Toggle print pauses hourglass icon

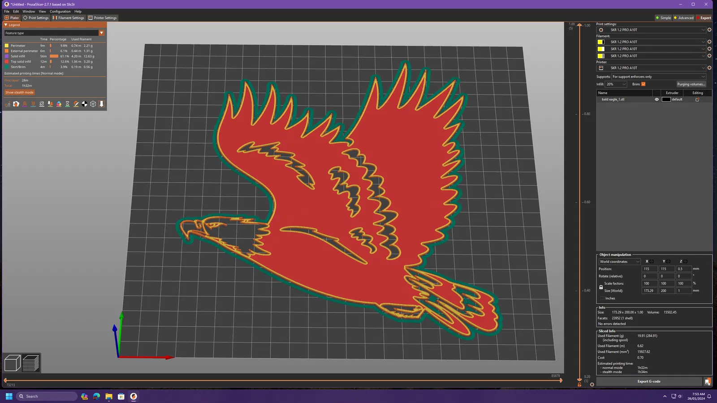(x=67, y=104)
